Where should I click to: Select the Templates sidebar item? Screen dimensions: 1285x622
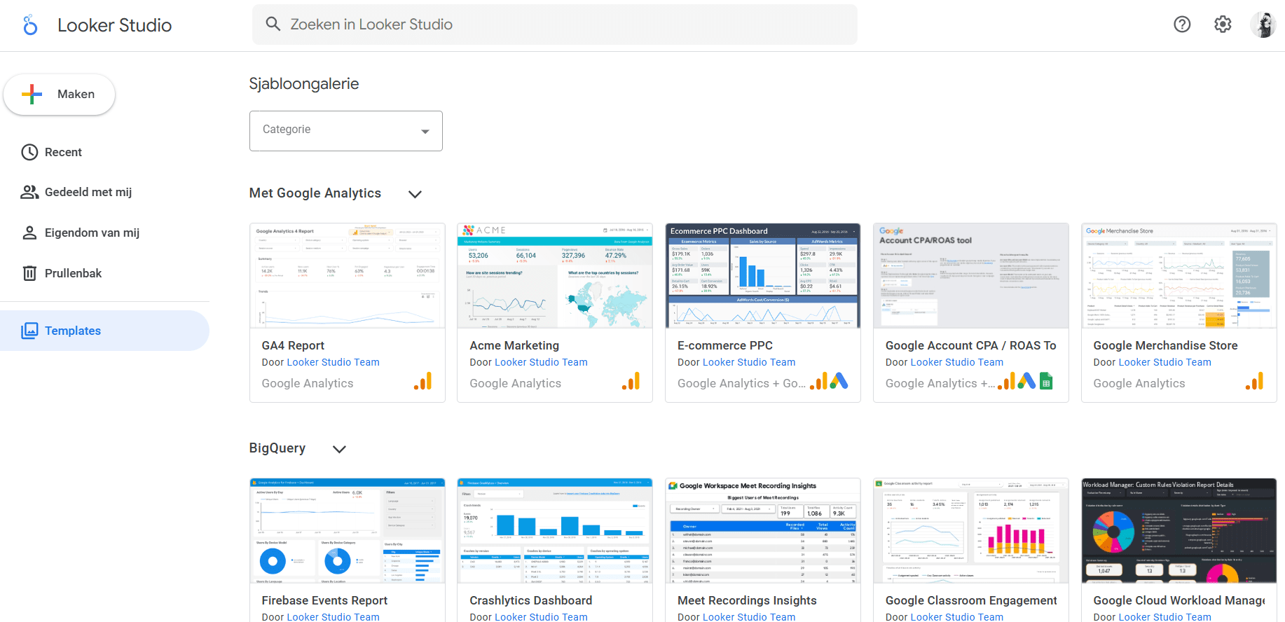click(105, 331)
